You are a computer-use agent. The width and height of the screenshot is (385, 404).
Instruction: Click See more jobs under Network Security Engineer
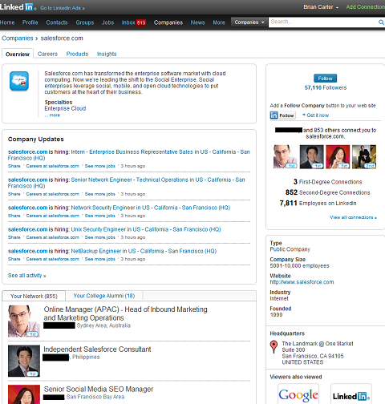100,216
